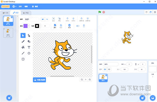This screenshot has width=157, height=102.
Task: Click the sprite direction field
Action: click(142, 69)
